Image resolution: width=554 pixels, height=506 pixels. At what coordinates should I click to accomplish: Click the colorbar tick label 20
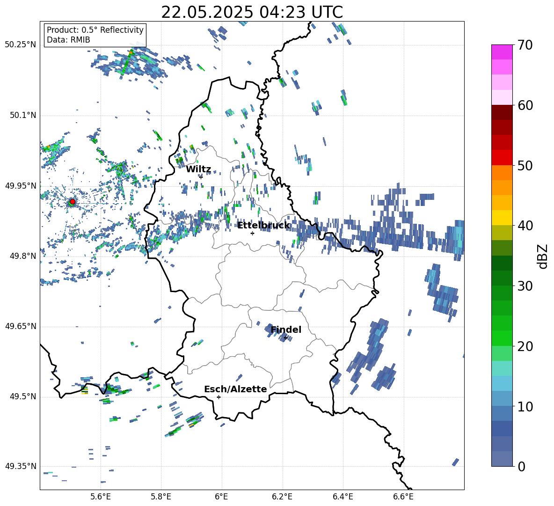coord(525,346)
